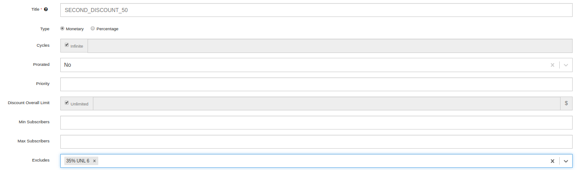This screenshot has width=578, height=170.
Task: Click the Discount Overall Limit amount field
Action: click(x=327, y=103)
